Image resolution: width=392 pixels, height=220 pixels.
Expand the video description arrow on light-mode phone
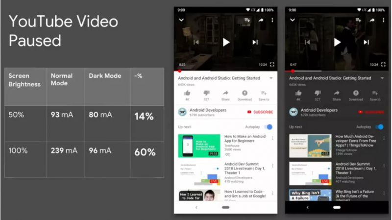click(x=271, y=78)
